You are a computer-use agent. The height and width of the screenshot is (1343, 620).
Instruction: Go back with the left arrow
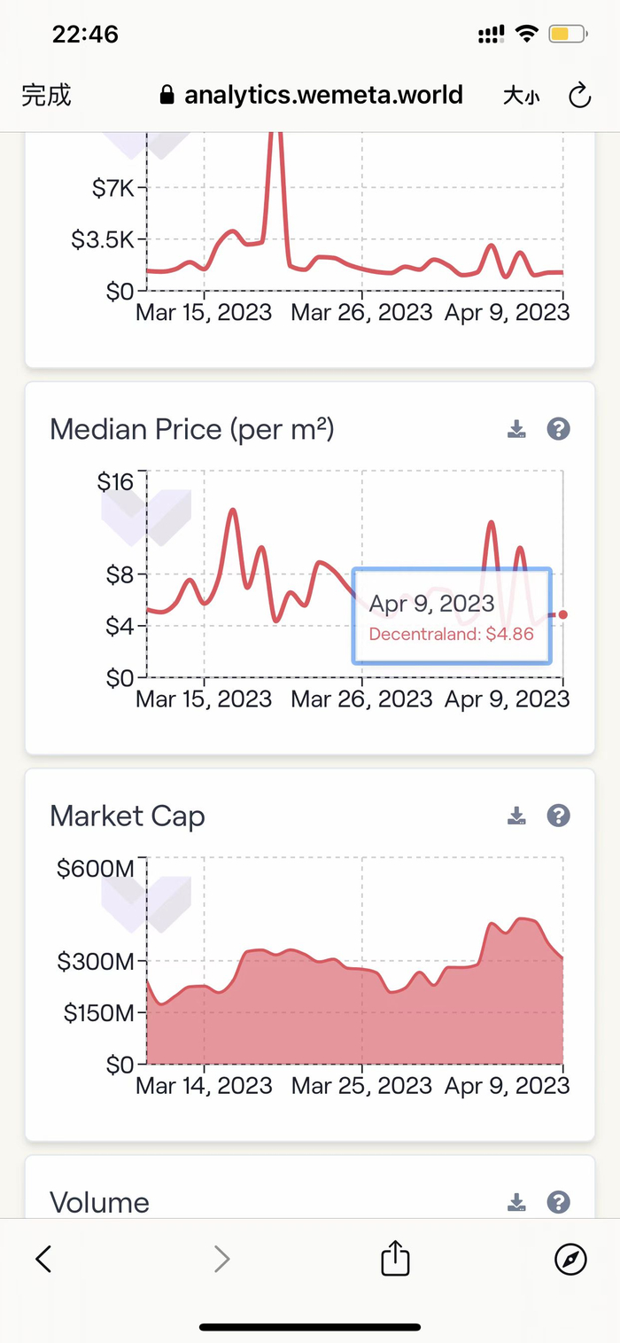(x=43, y=1258)
